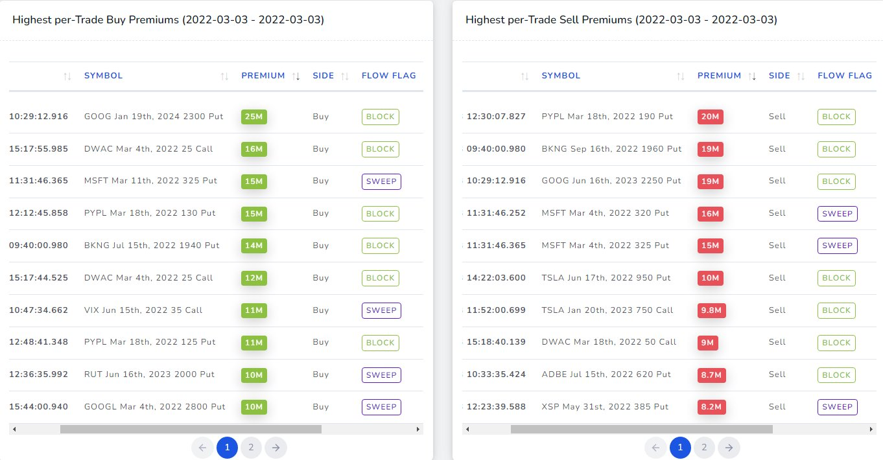Click right scroll arrow of Buy Premiums table
The height and width of the screenshot is (460, 883).
(x=418, y=429)
